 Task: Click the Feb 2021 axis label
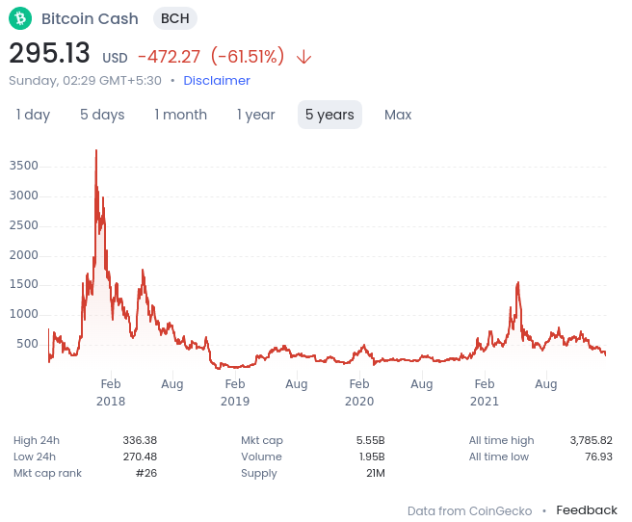click(x=485, y=392)
